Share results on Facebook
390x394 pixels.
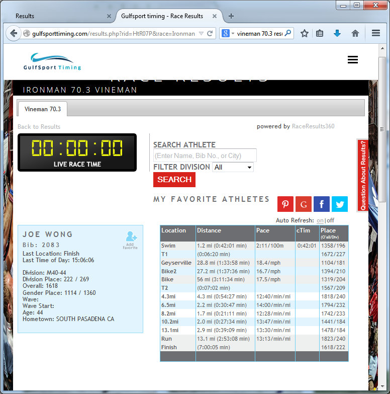[322, 204]
